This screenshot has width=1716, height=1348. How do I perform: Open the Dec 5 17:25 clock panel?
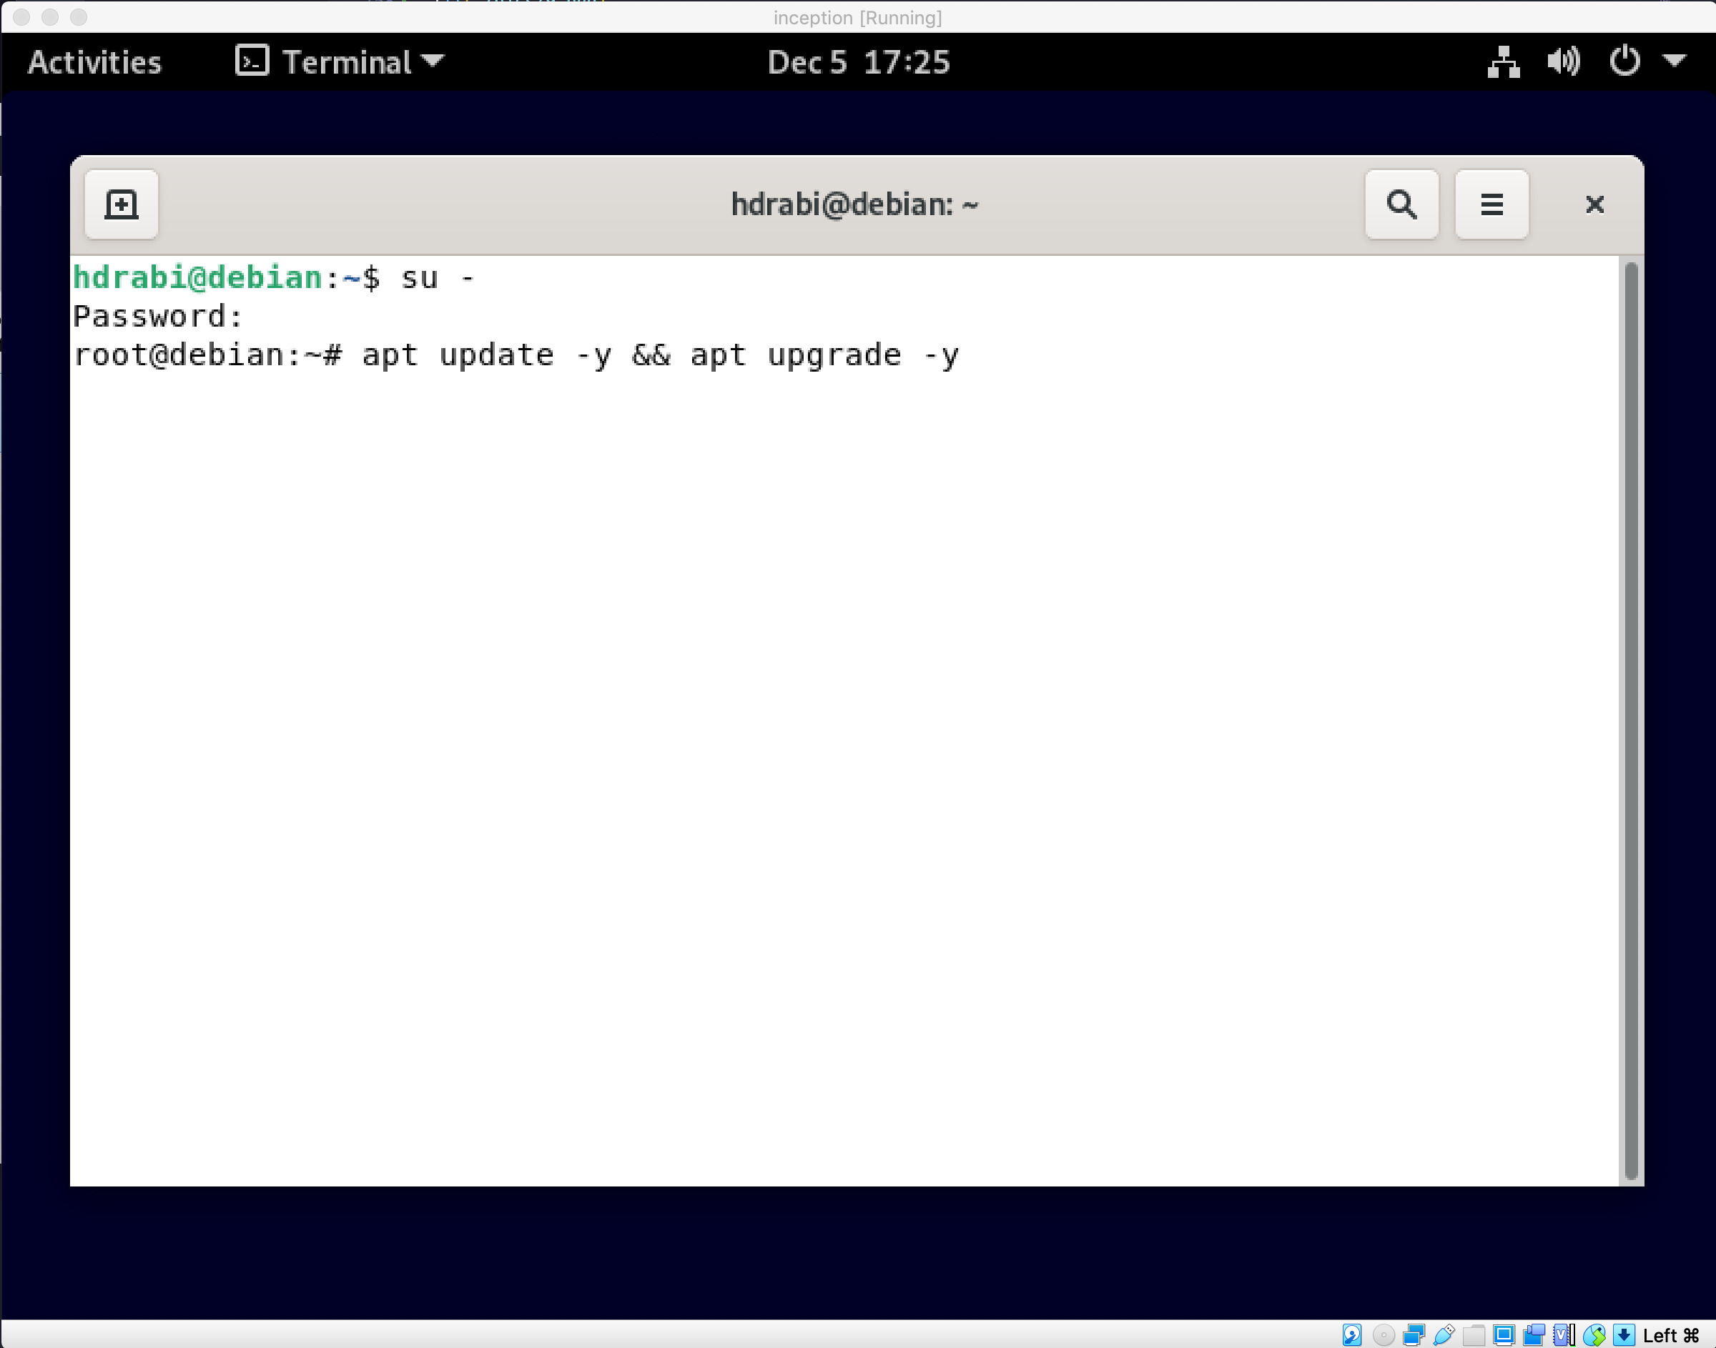click(858, 61)
